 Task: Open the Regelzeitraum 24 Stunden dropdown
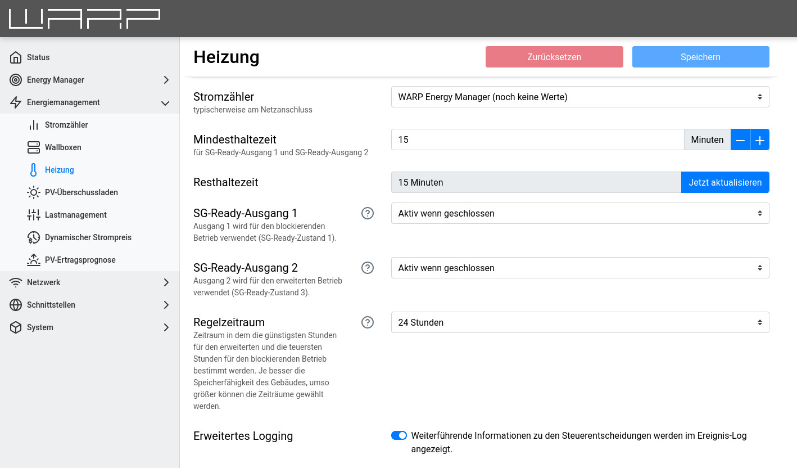tap(579, 322)
